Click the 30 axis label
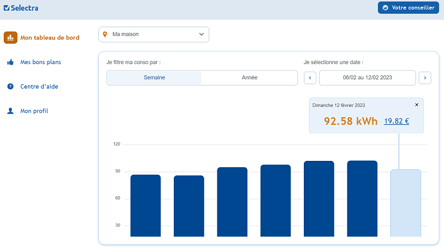This screenshot has width=444, height=247. 118,225
